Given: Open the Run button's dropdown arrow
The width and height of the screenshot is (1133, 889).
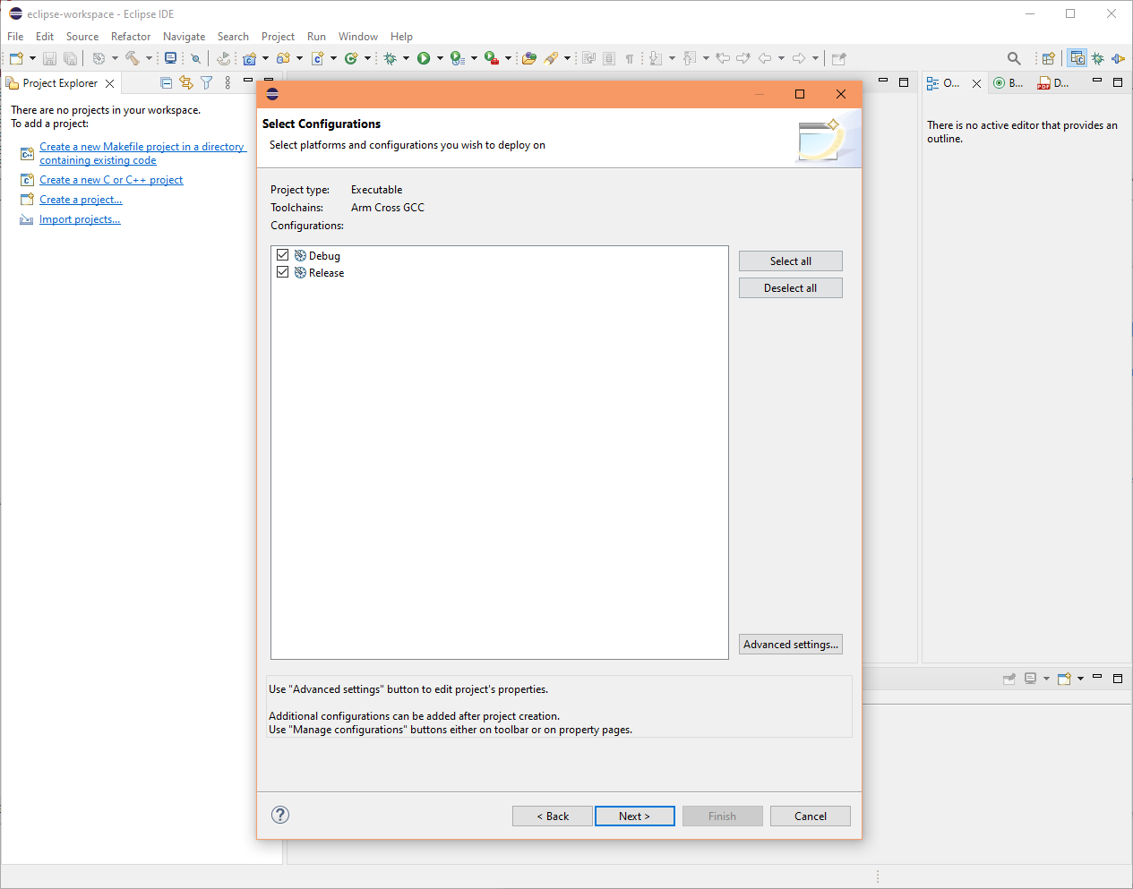Looking at the screenshot, I should (x=440, y=58).
